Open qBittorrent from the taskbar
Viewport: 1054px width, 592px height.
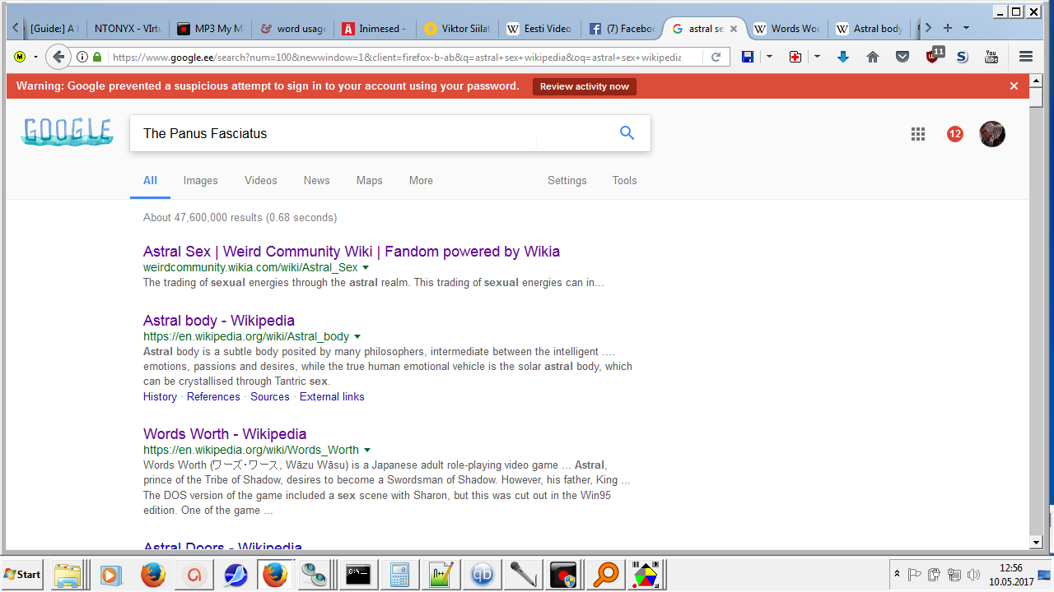483,575
